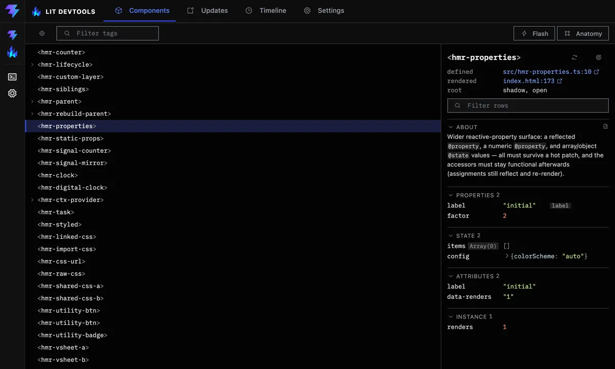This screenshot has width=615, height=369.
Task: Select the hmr-counter row
Action: pos(233,52)
